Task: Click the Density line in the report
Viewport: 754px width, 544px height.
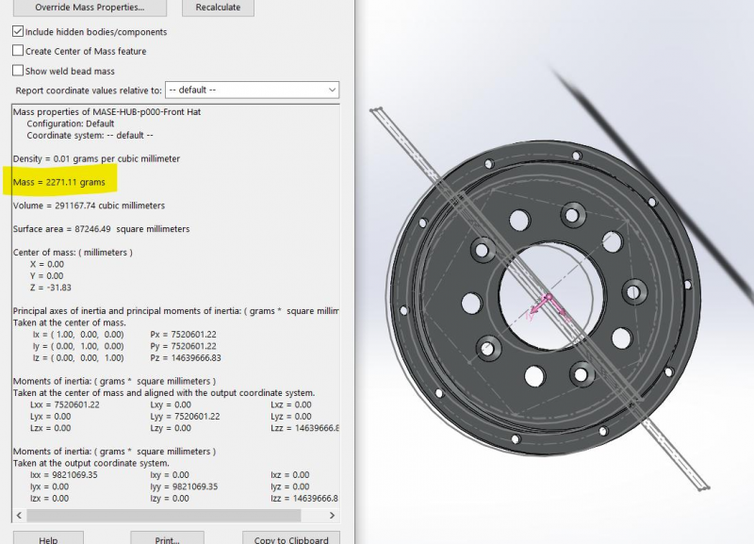Action: [96, 158]
